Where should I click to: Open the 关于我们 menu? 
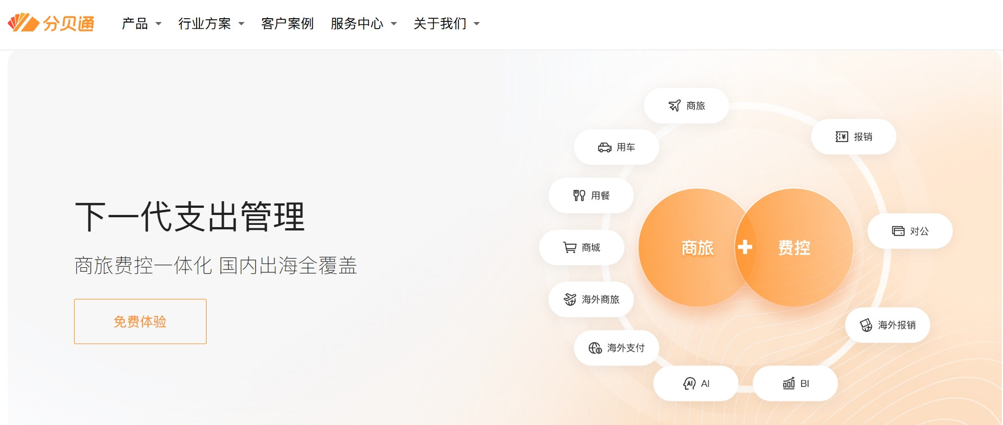(x=446, y=24)
